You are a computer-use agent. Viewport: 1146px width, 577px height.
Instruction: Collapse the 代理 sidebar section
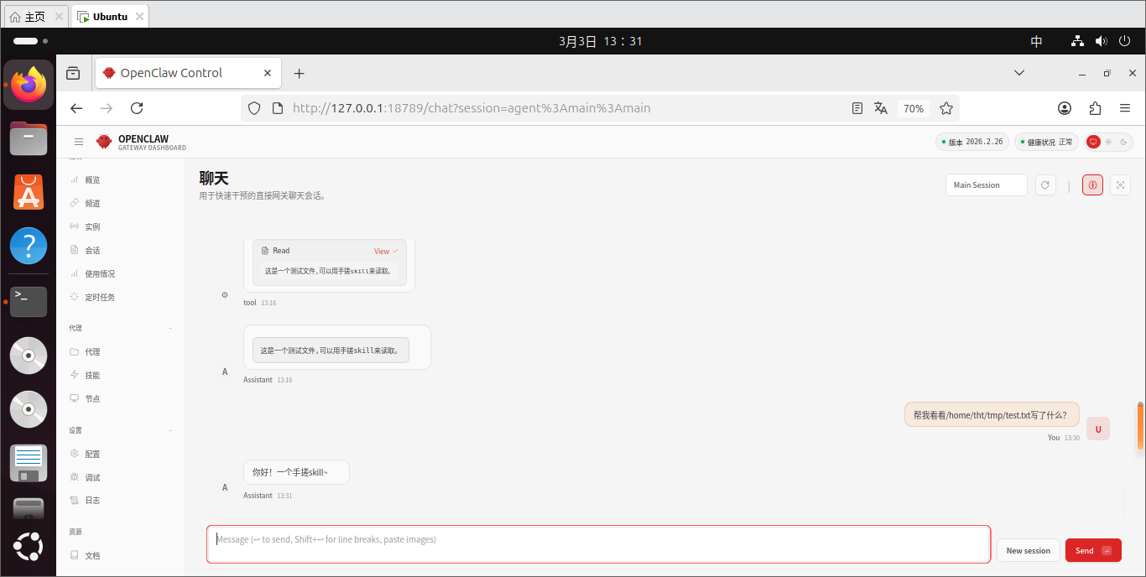(170, 328)
